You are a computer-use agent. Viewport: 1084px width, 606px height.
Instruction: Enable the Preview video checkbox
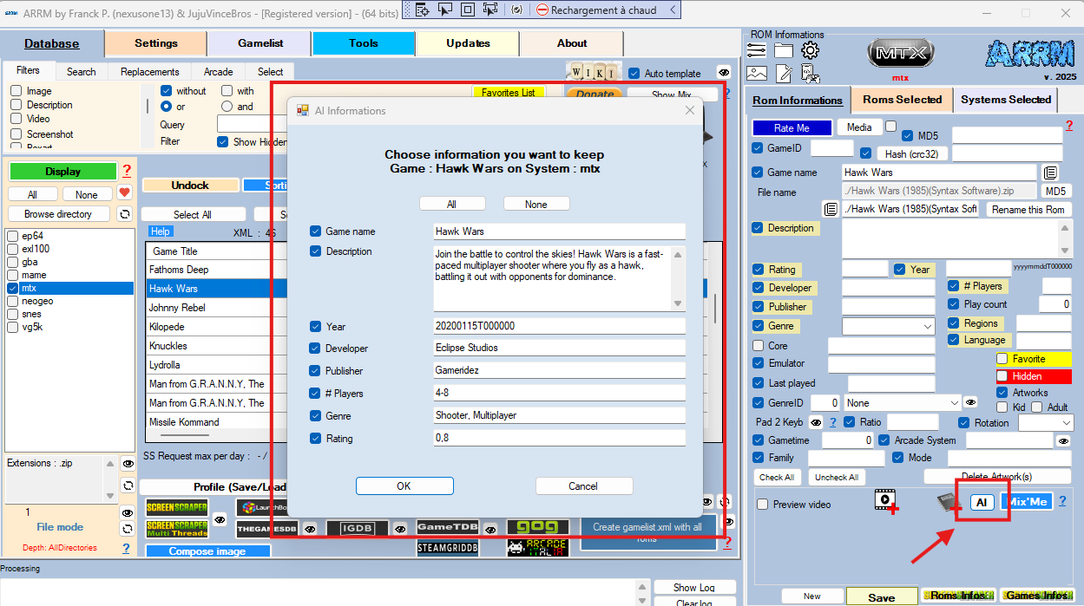pos(763,505)
